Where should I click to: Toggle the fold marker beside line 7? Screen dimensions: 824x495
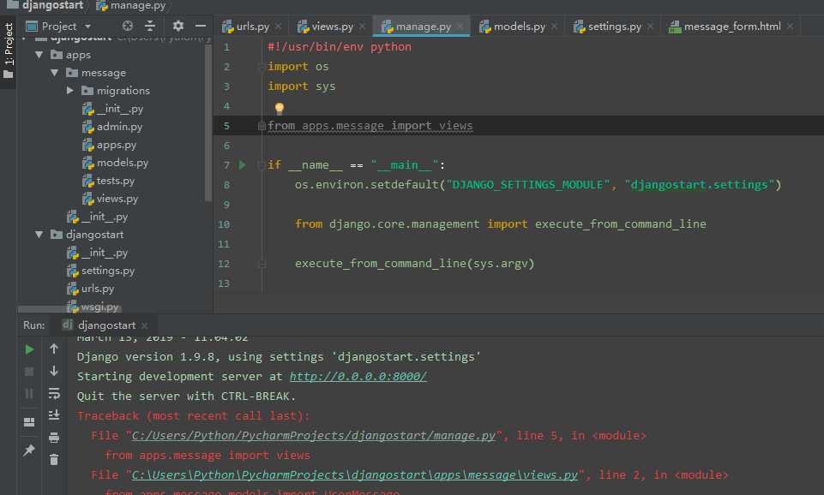pyautogui.click(x=262, y=164)
